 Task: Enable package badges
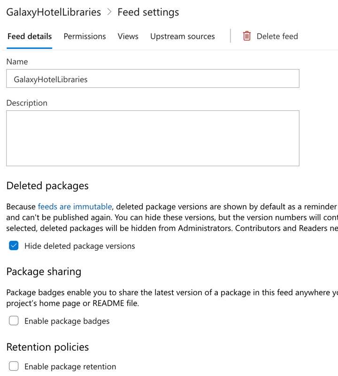[x=14, y=321]
